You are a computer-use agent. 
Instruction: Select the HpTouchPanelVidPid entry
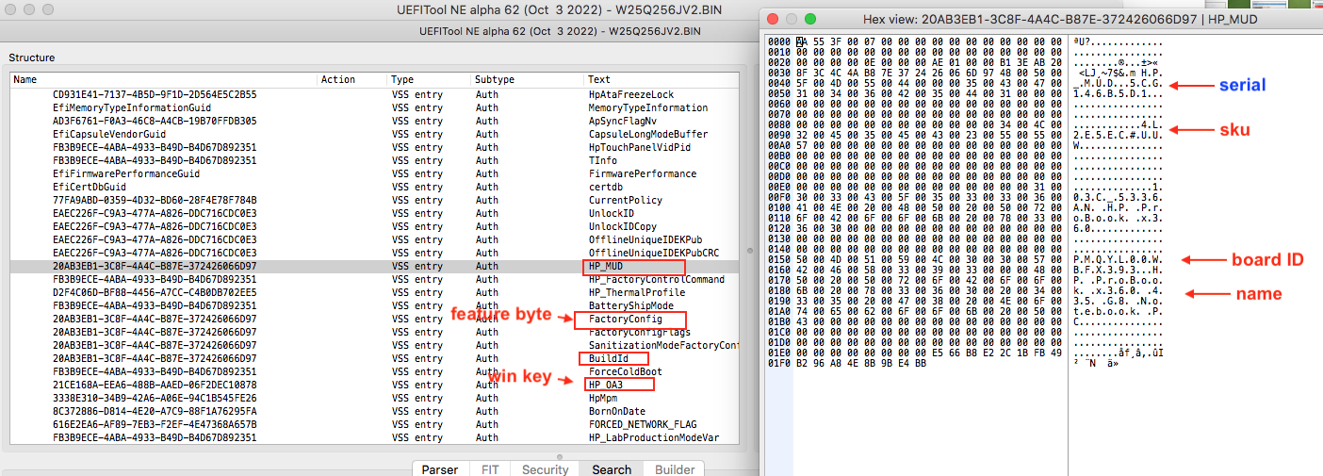(x=374, y=147)
